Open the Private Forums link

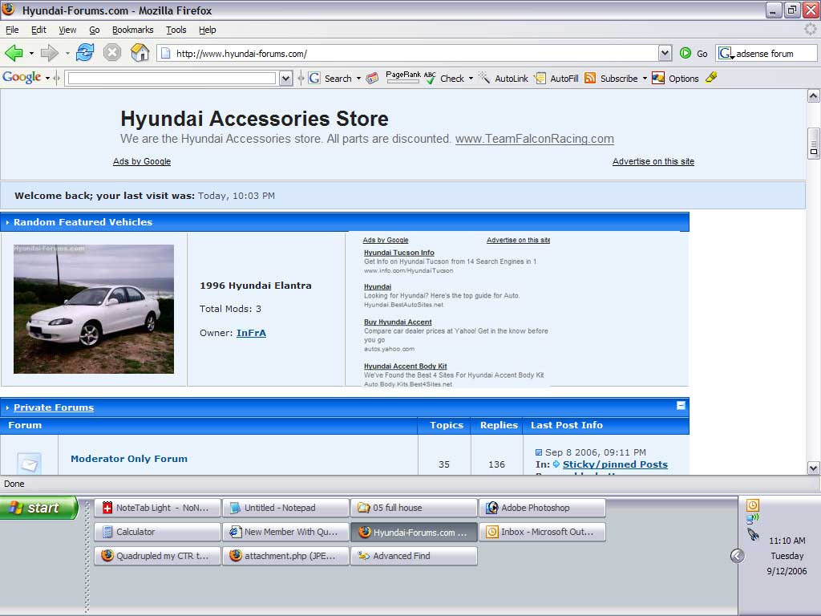point(54,407)
